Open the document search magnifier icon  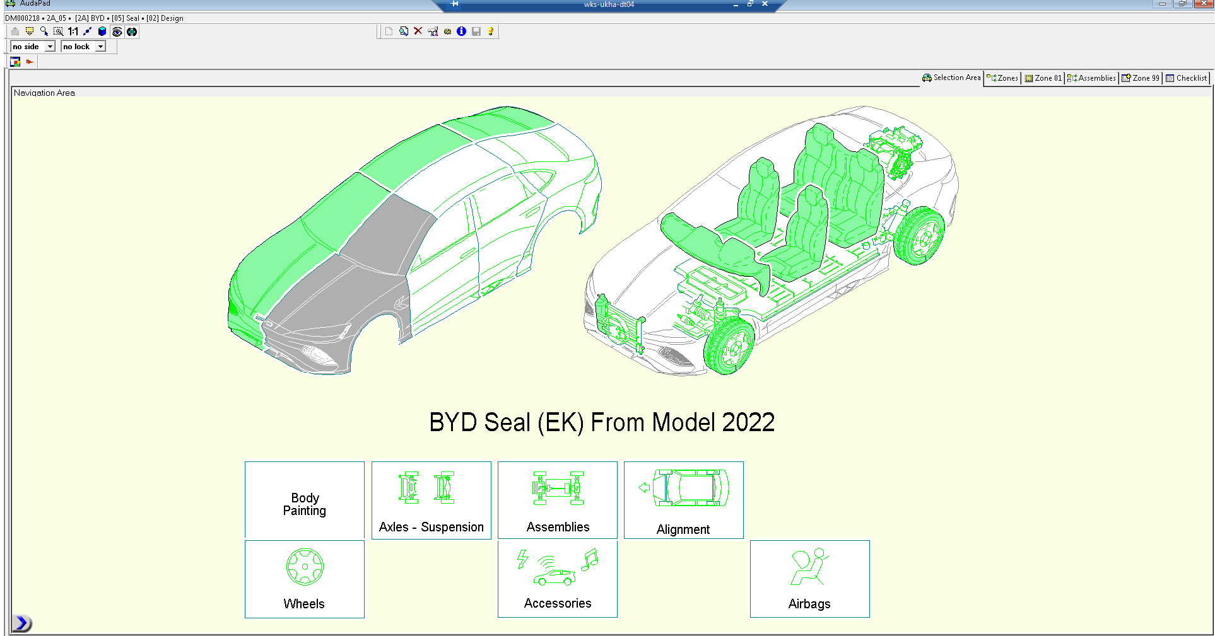click(404, 32)
